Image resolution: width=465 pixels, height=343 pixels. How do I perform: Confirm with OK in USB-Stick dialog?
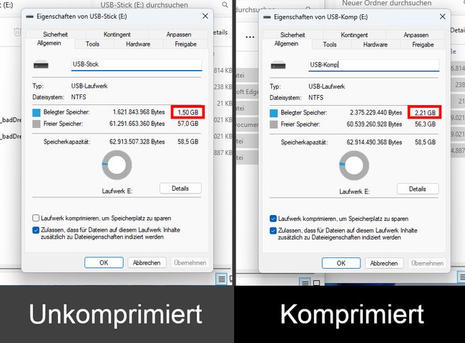pos(104,262)
